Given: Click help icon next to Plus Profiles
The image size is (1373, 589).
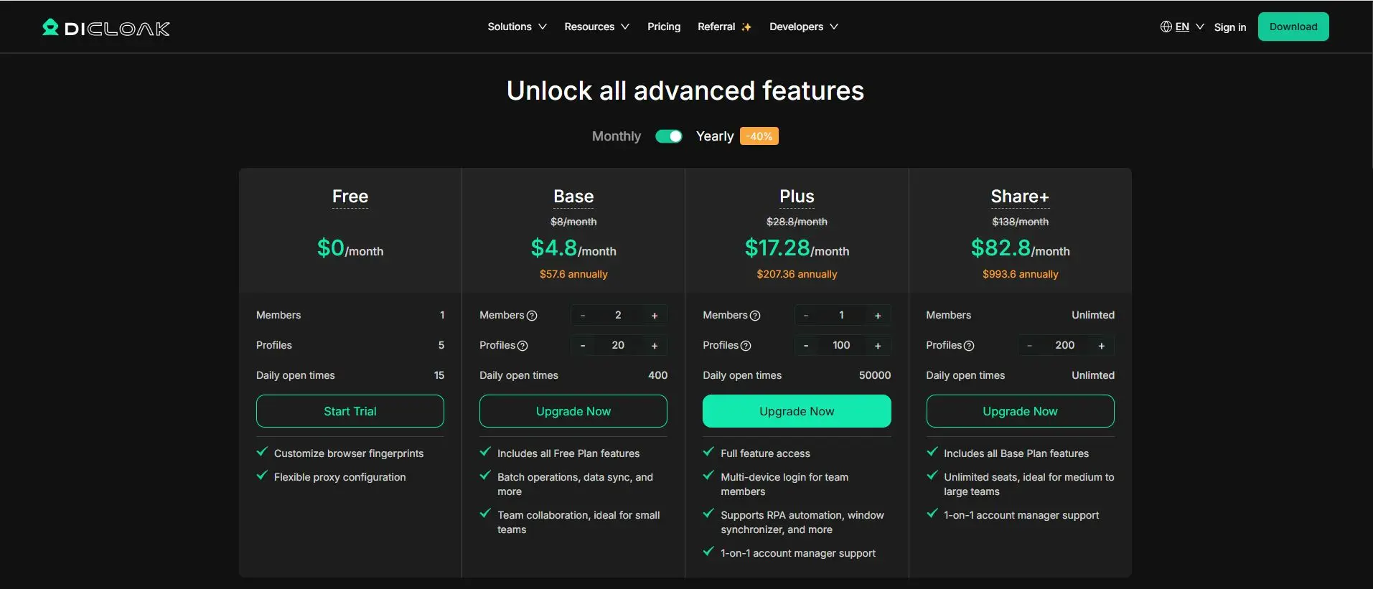Looking at the screenshot, I should coord(746,346).
